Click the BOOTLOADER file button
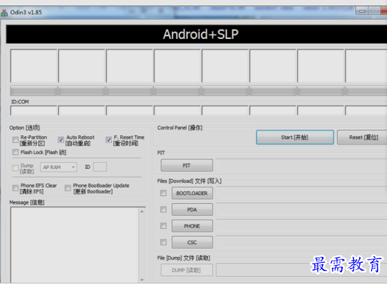 coord(193,193)
